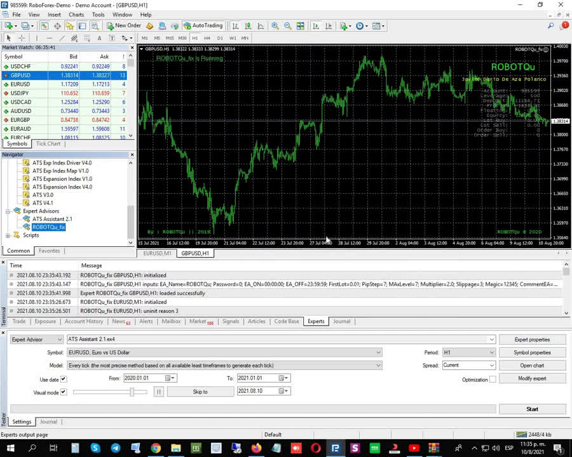This screenshot has width=572, height=457.
Task: Select the bar chart icon
Action: tap(235, 26)
